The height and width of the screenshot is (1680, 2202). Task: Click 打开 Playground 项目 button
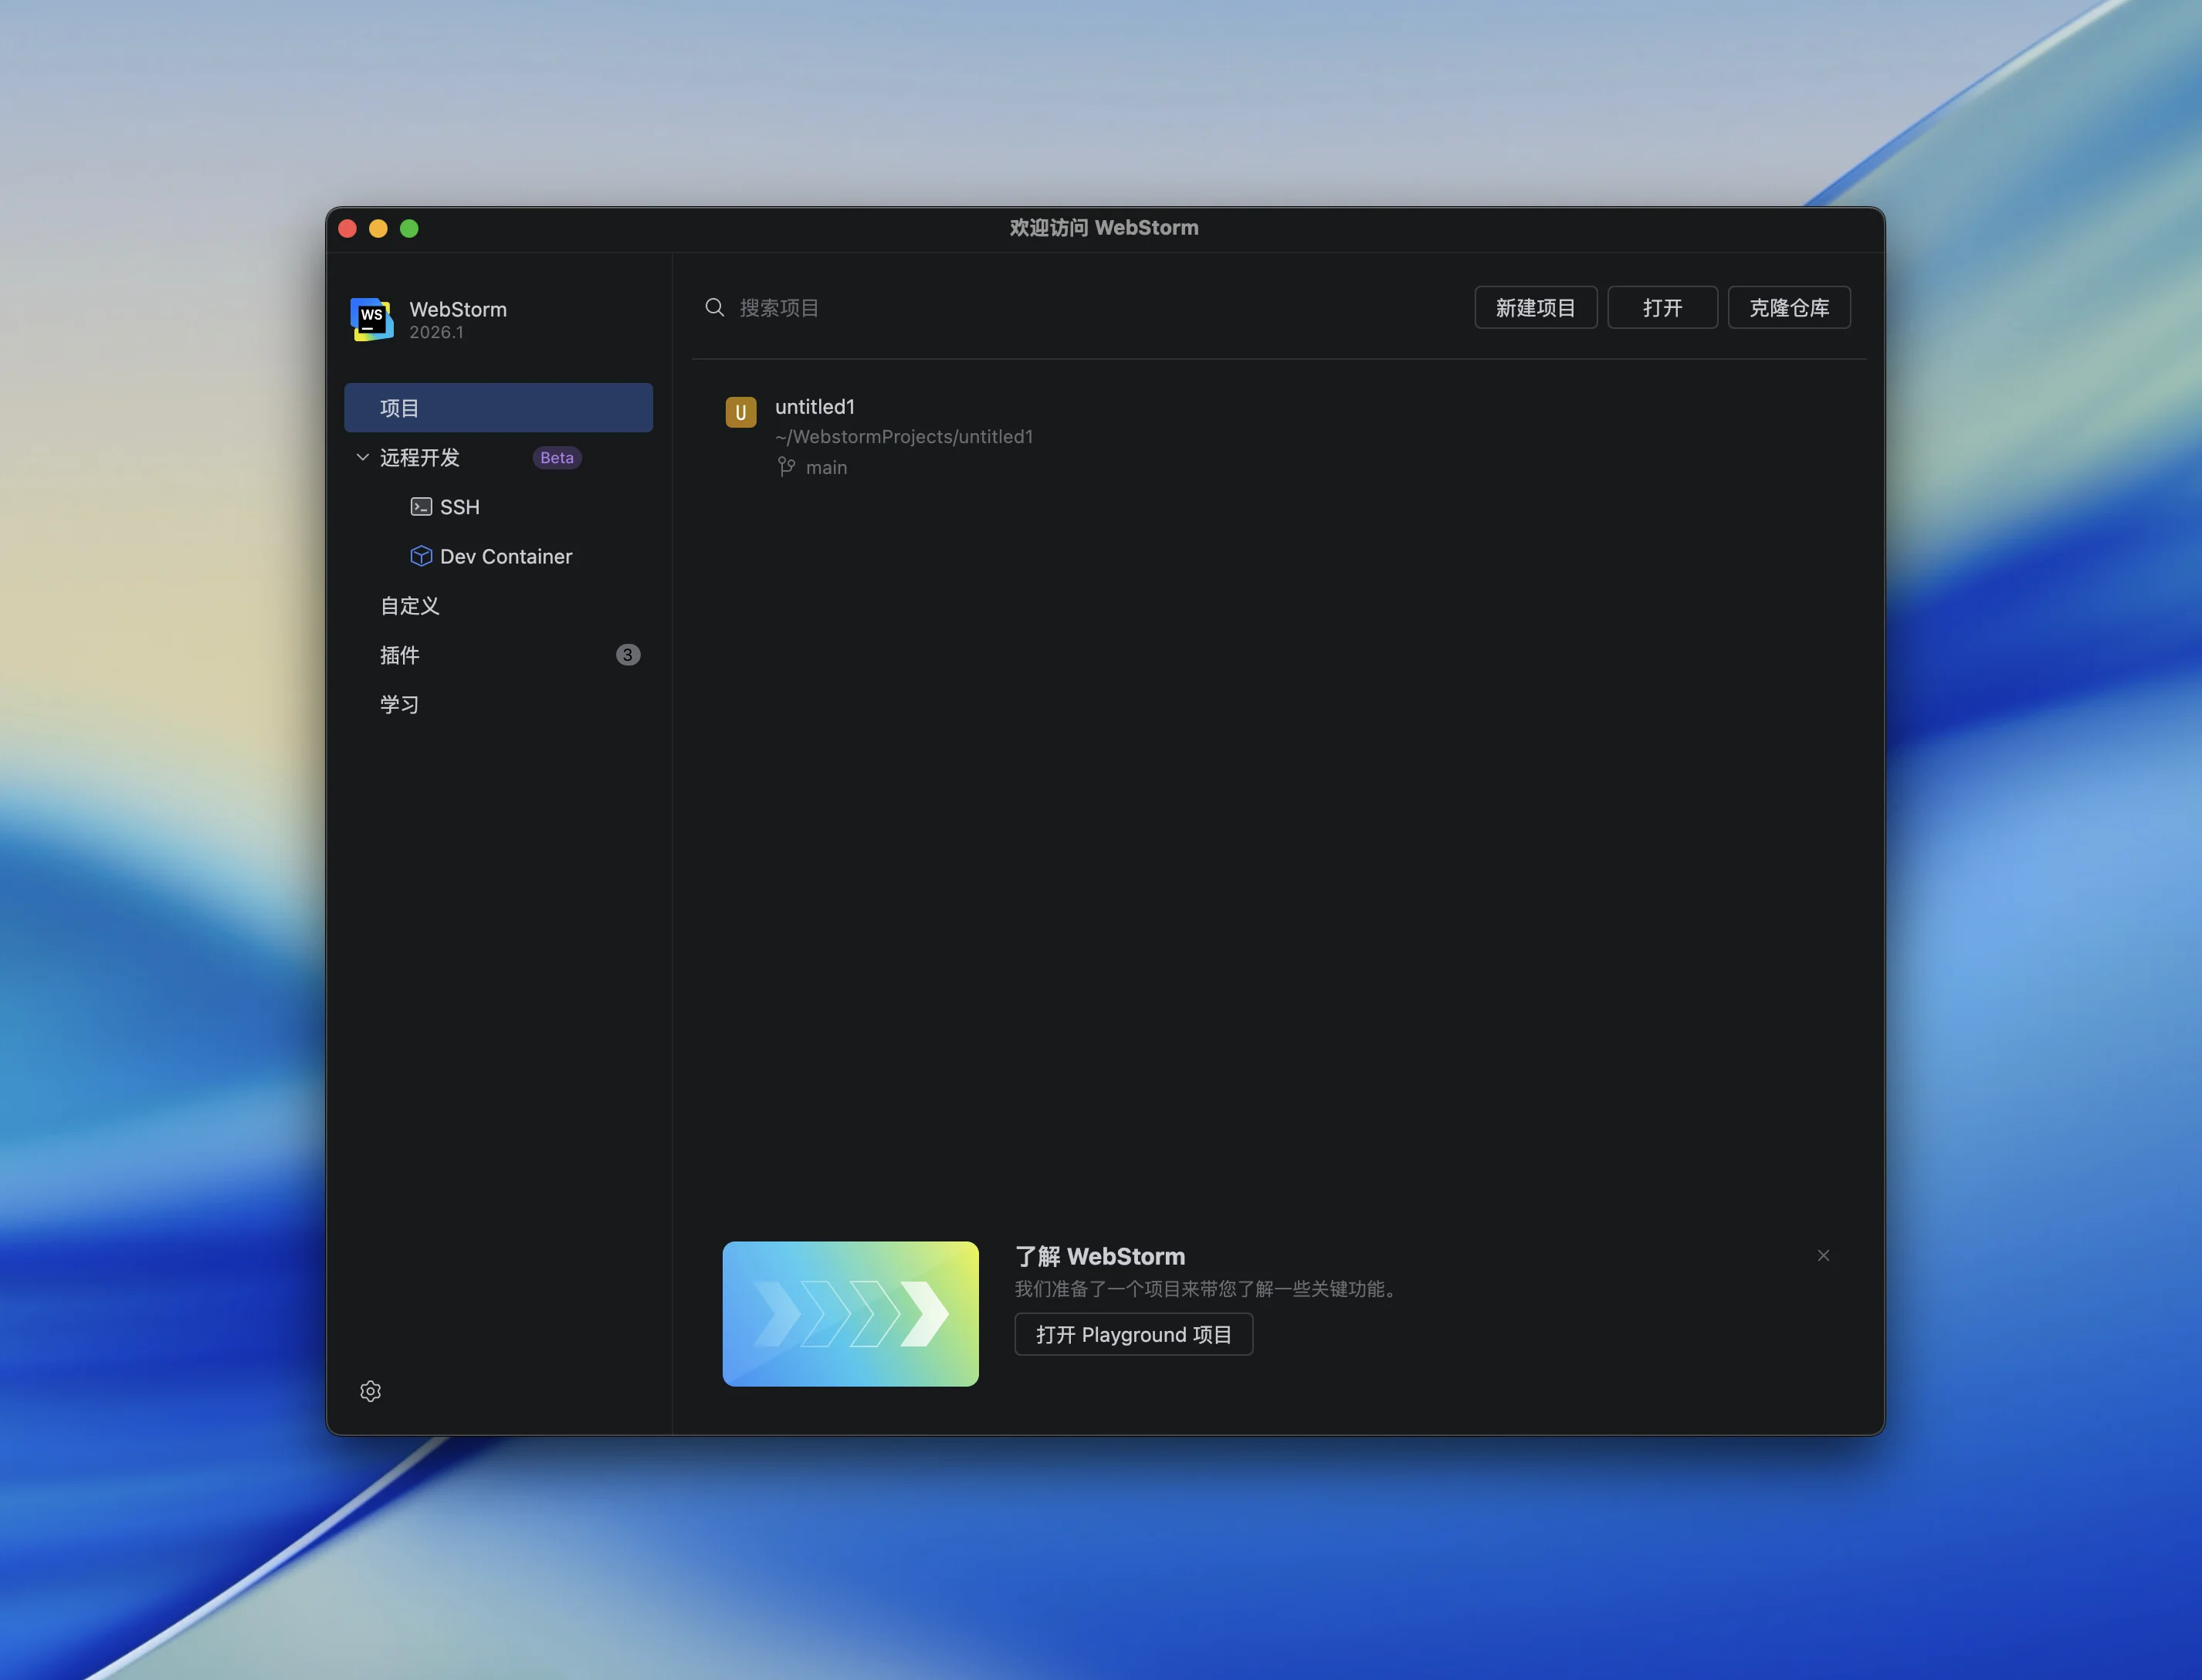pos(1133,1334)
